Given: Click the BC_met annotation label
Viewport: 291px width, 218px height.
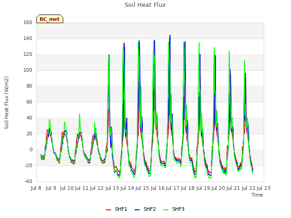Looking at the screenshot, I should [x=50, y=19].
